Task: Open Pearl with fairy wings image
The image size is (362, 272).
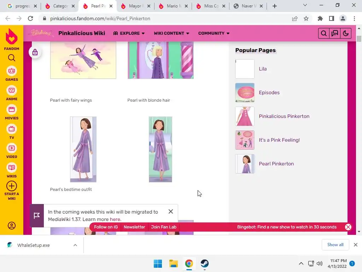Action: click(x=83, y=60)
